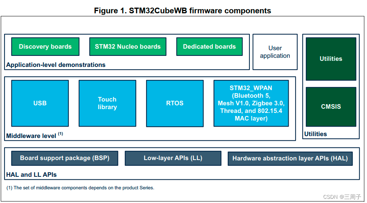Click 'Application-level demonstrations' label
The image size is (367, 203).
click(56, 65)
